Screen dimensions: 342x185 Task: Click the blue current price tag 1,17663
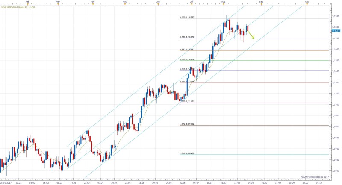click(x=336, y=31)
